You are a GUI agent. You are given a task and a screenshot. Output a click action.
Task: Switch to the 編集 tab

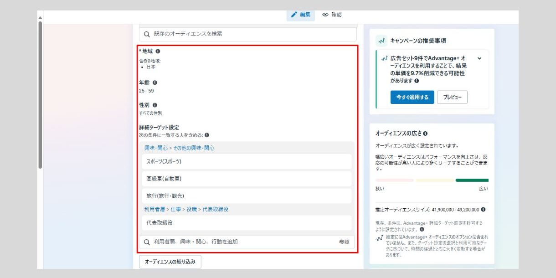[300, 15]
